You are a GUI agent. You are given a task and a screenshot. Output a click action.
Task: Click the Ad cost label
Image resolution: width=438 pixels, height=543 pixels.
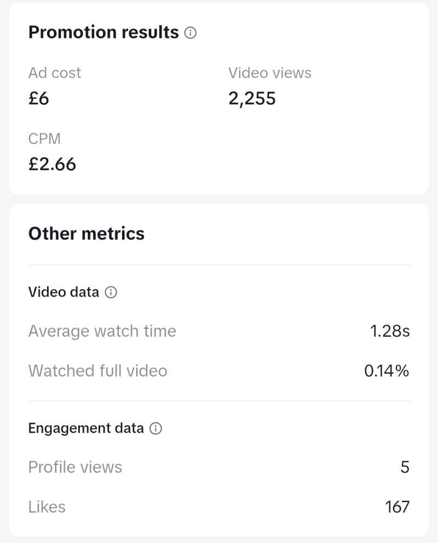coord(55,73)
